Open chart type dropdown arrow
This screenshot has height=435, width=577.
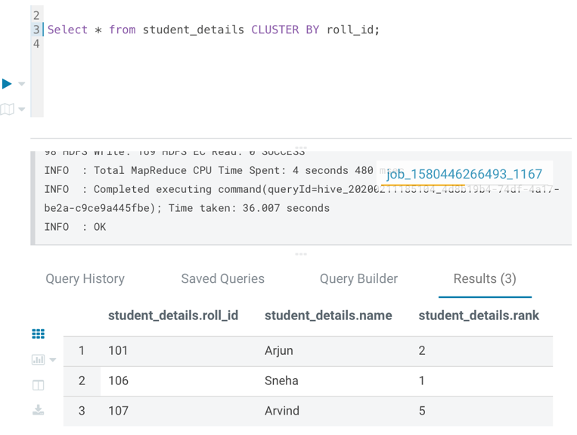52,359
